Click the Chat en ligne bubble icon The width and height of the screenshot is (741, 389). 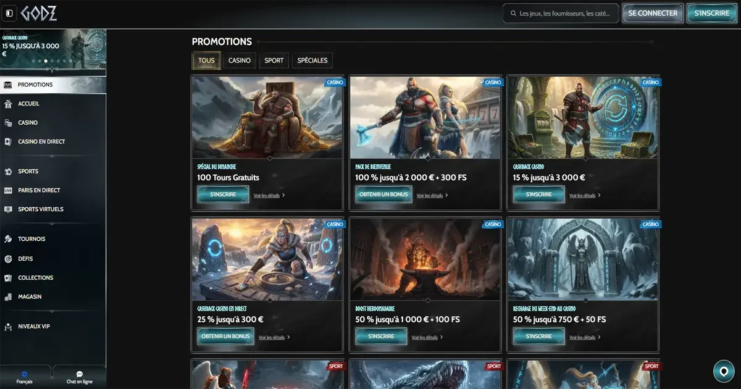pos(80,374)
